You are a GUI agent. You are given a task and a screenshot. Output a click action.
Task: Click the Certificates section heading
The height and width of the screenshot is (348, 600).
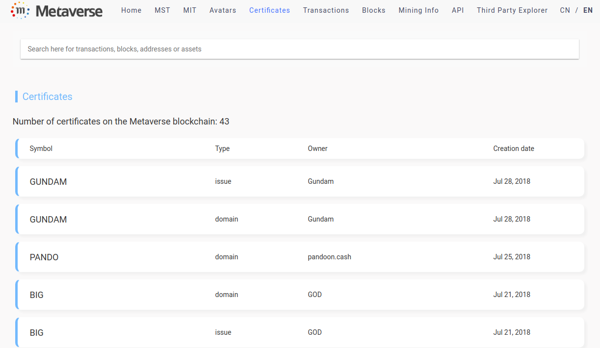click(48, 97)
